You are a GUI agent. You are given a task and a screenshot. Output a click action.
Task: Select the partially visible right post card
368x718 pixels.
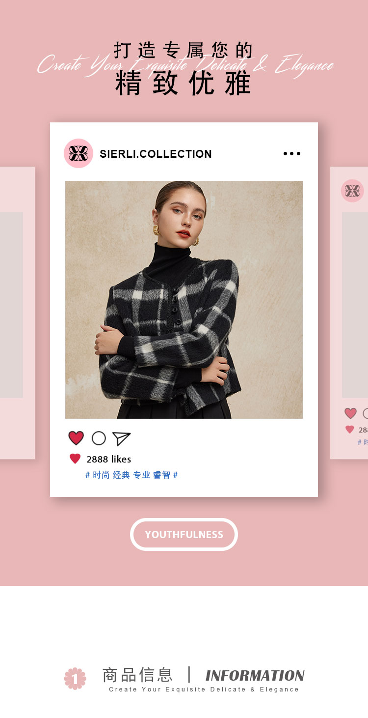349,313
